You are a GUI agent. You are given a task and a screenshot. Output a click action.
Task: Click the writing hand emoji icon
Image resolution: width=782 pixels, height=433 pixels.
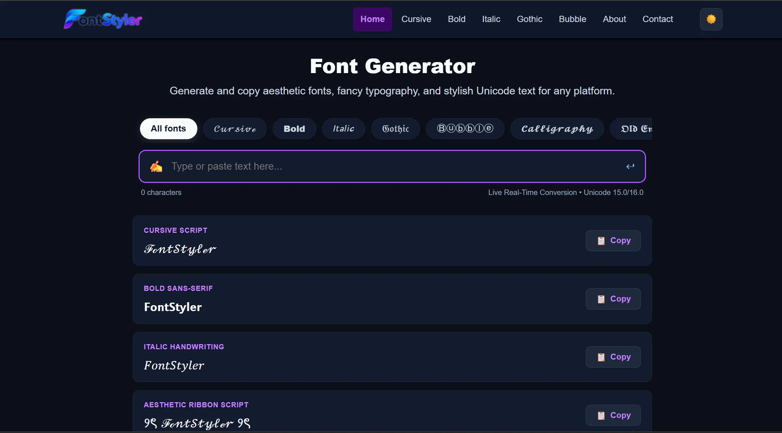[156, 166]
